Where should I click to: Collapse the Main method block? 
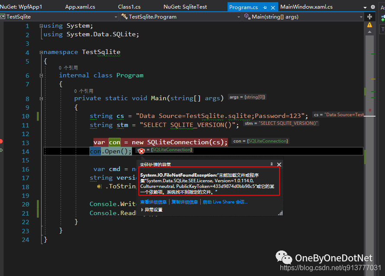click(42, 98)
